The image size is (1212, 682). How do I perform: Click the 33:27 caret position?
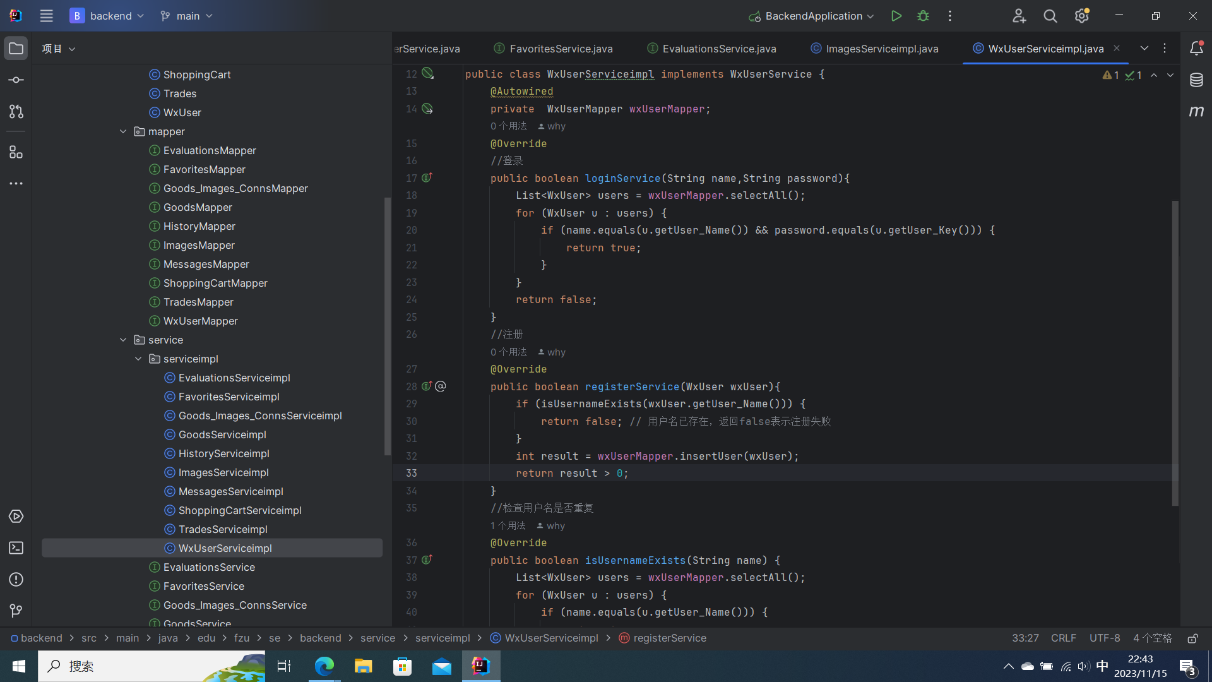click(1025, 638)
